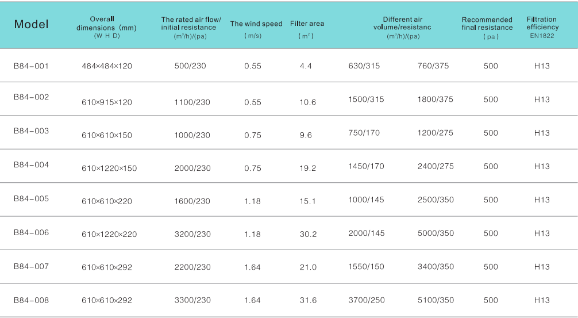Click the 610×915×120 dimensions cell

point(107,102)
